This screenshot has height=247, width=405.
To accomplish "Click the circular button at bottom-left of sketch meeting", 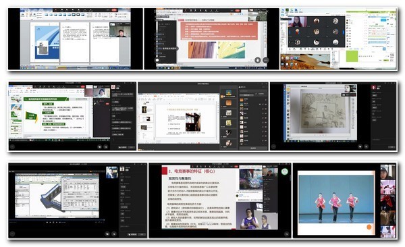I will click(x=273, y=146).
